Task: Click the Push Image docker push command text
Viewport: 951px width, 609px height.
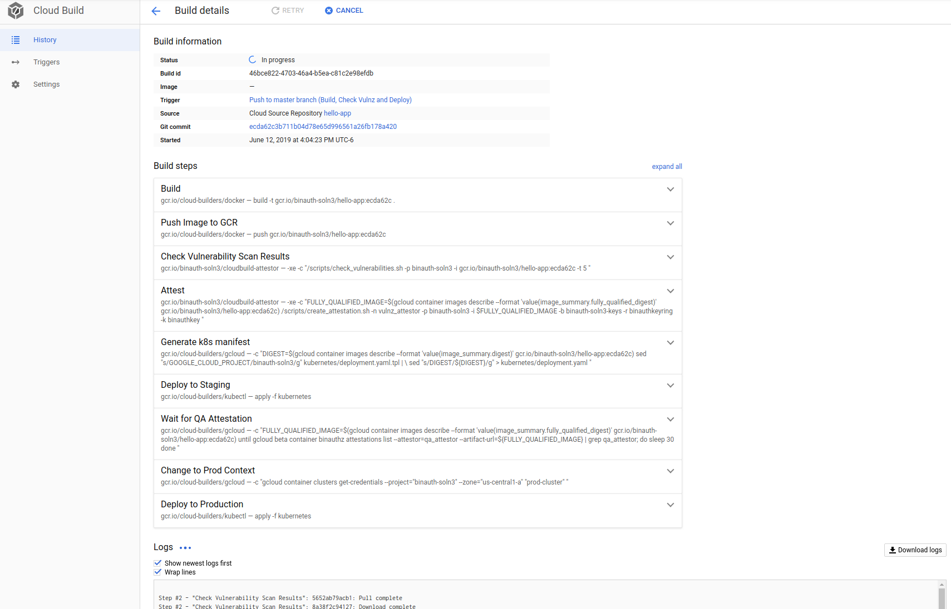Action: 273,234
